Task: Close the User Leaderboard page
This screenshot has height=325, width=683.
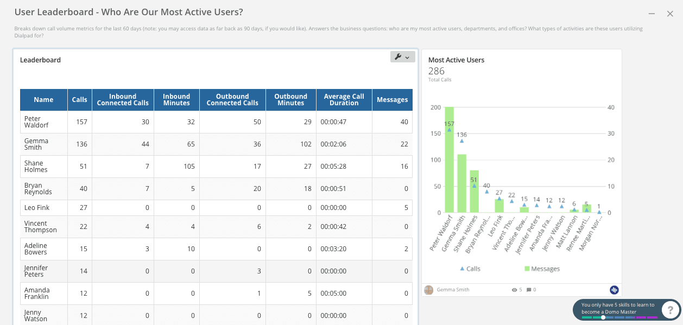Action: (x=670, y=14)
